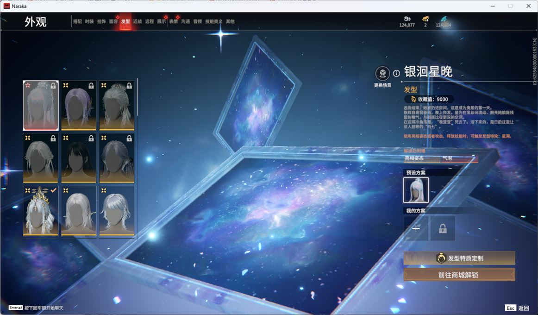Click the Naraka app icon in title bar
The image size is (538, 315).
click(x=6, y=6)
